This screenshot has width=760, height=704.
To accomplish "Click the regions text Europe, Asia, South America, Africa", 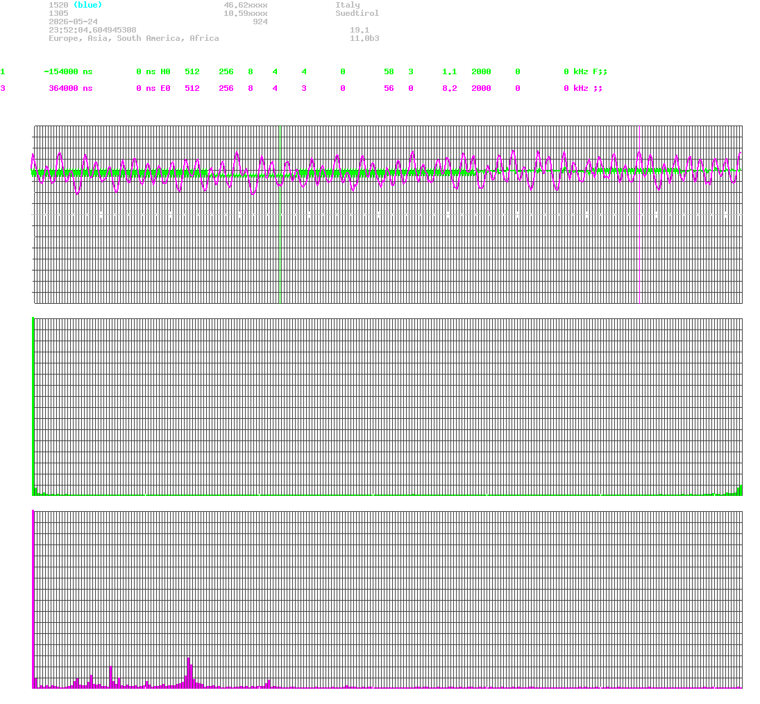I will tap(134, 38).
